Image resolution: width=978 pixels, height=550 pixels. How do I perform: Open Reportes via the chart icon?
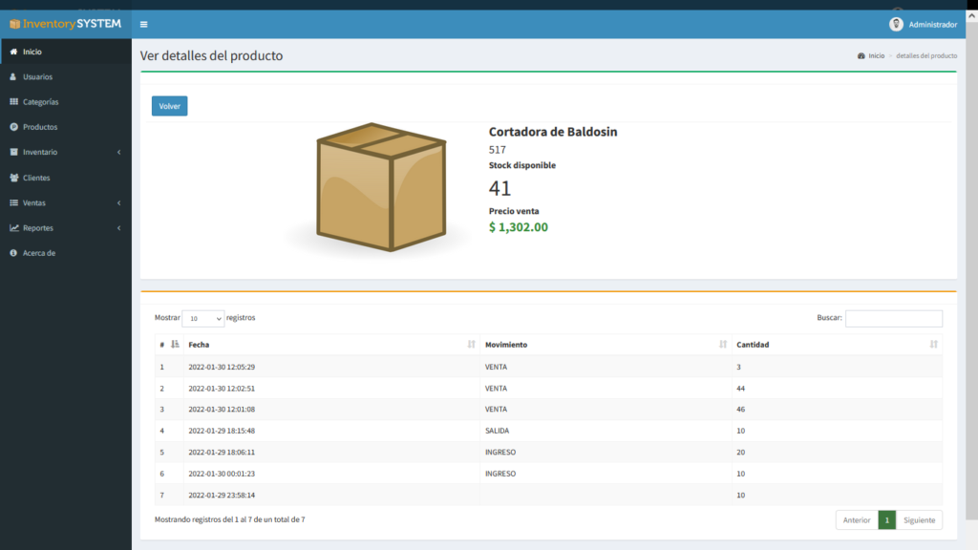[14, 227]
